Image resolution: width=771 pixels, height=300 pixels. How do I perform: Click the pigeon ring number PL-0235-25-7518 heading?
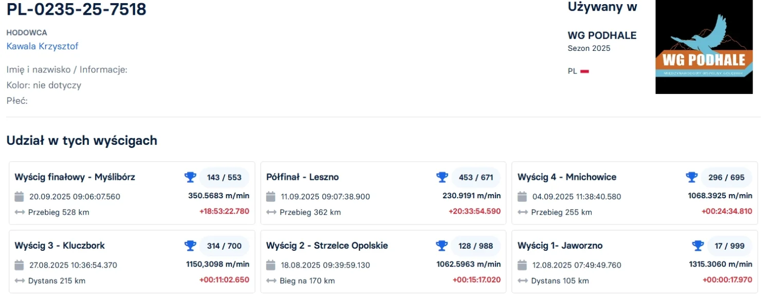click(77, 9)
